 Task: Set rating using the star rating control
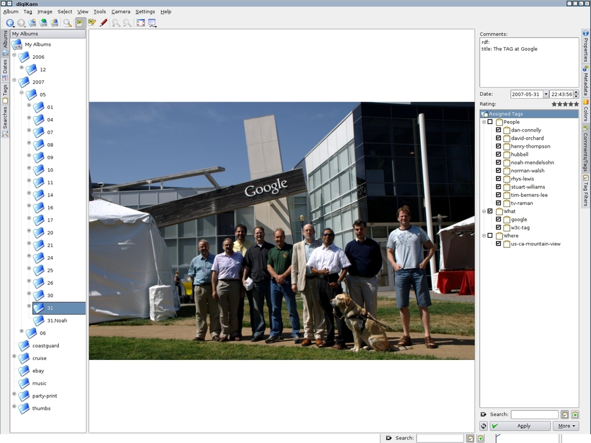click(x=564, y=104)
